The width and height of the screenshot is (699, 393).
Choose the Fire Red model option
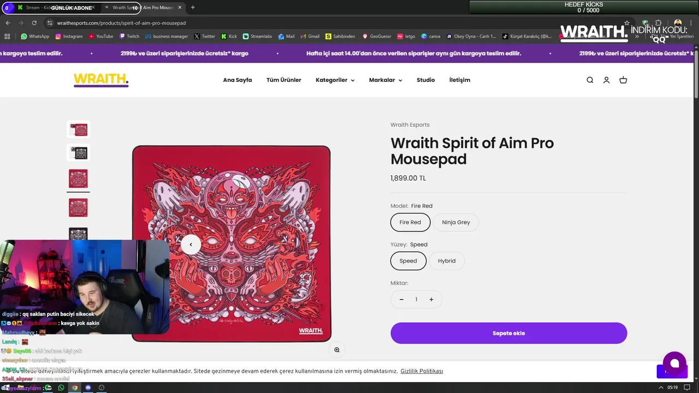point(410,222)
